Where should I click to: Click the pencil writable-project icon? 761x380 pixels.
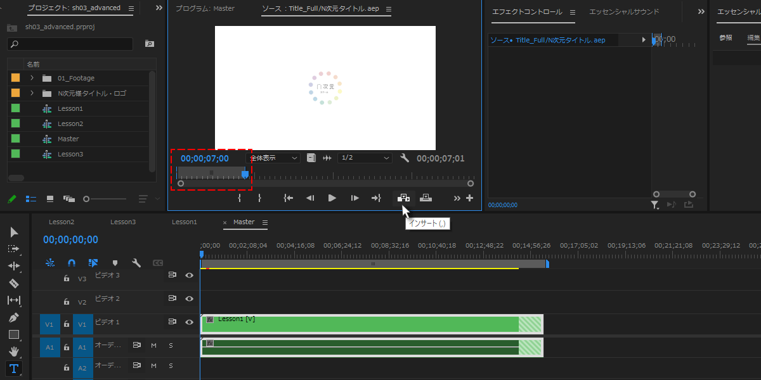click(11, 198)
